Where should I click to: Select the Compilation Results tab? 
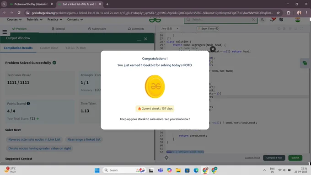[x=18, y=48]
